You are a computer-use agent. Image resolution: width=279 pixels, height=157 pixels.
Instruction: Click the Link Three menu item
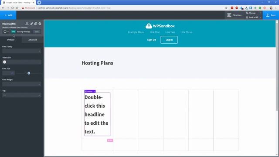click(x=186, y=32)
